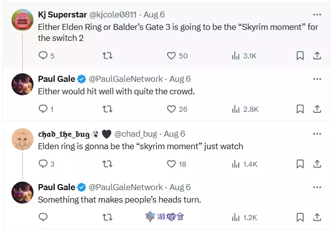Bookmark Kj Superstar's tweet
The height and width of the screenshot is (231, 331).
[300, 55]
